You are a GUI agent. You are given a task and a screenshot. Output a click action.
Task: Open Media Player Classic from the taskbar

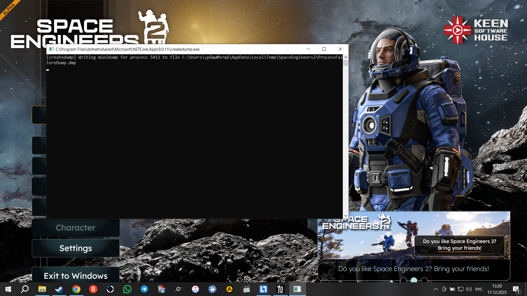[246, 289]
